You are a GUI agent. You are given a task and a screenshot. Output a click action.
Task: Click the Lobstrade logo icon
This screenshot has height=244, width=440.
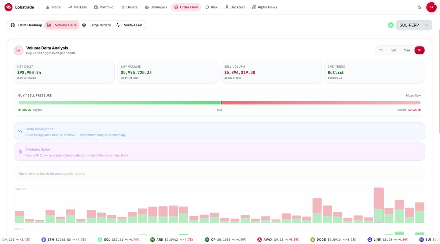(8, 7)
